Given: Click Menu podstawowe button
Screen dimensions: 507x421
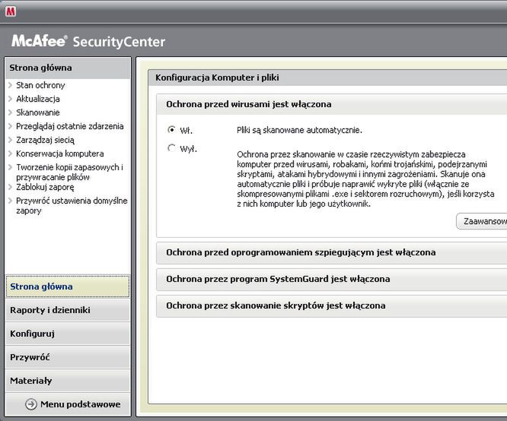Looking at the screenshot, I should 80,404.
